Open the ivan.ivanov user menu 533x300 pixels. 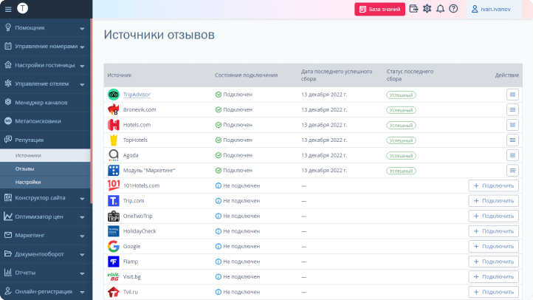point(491,9)
